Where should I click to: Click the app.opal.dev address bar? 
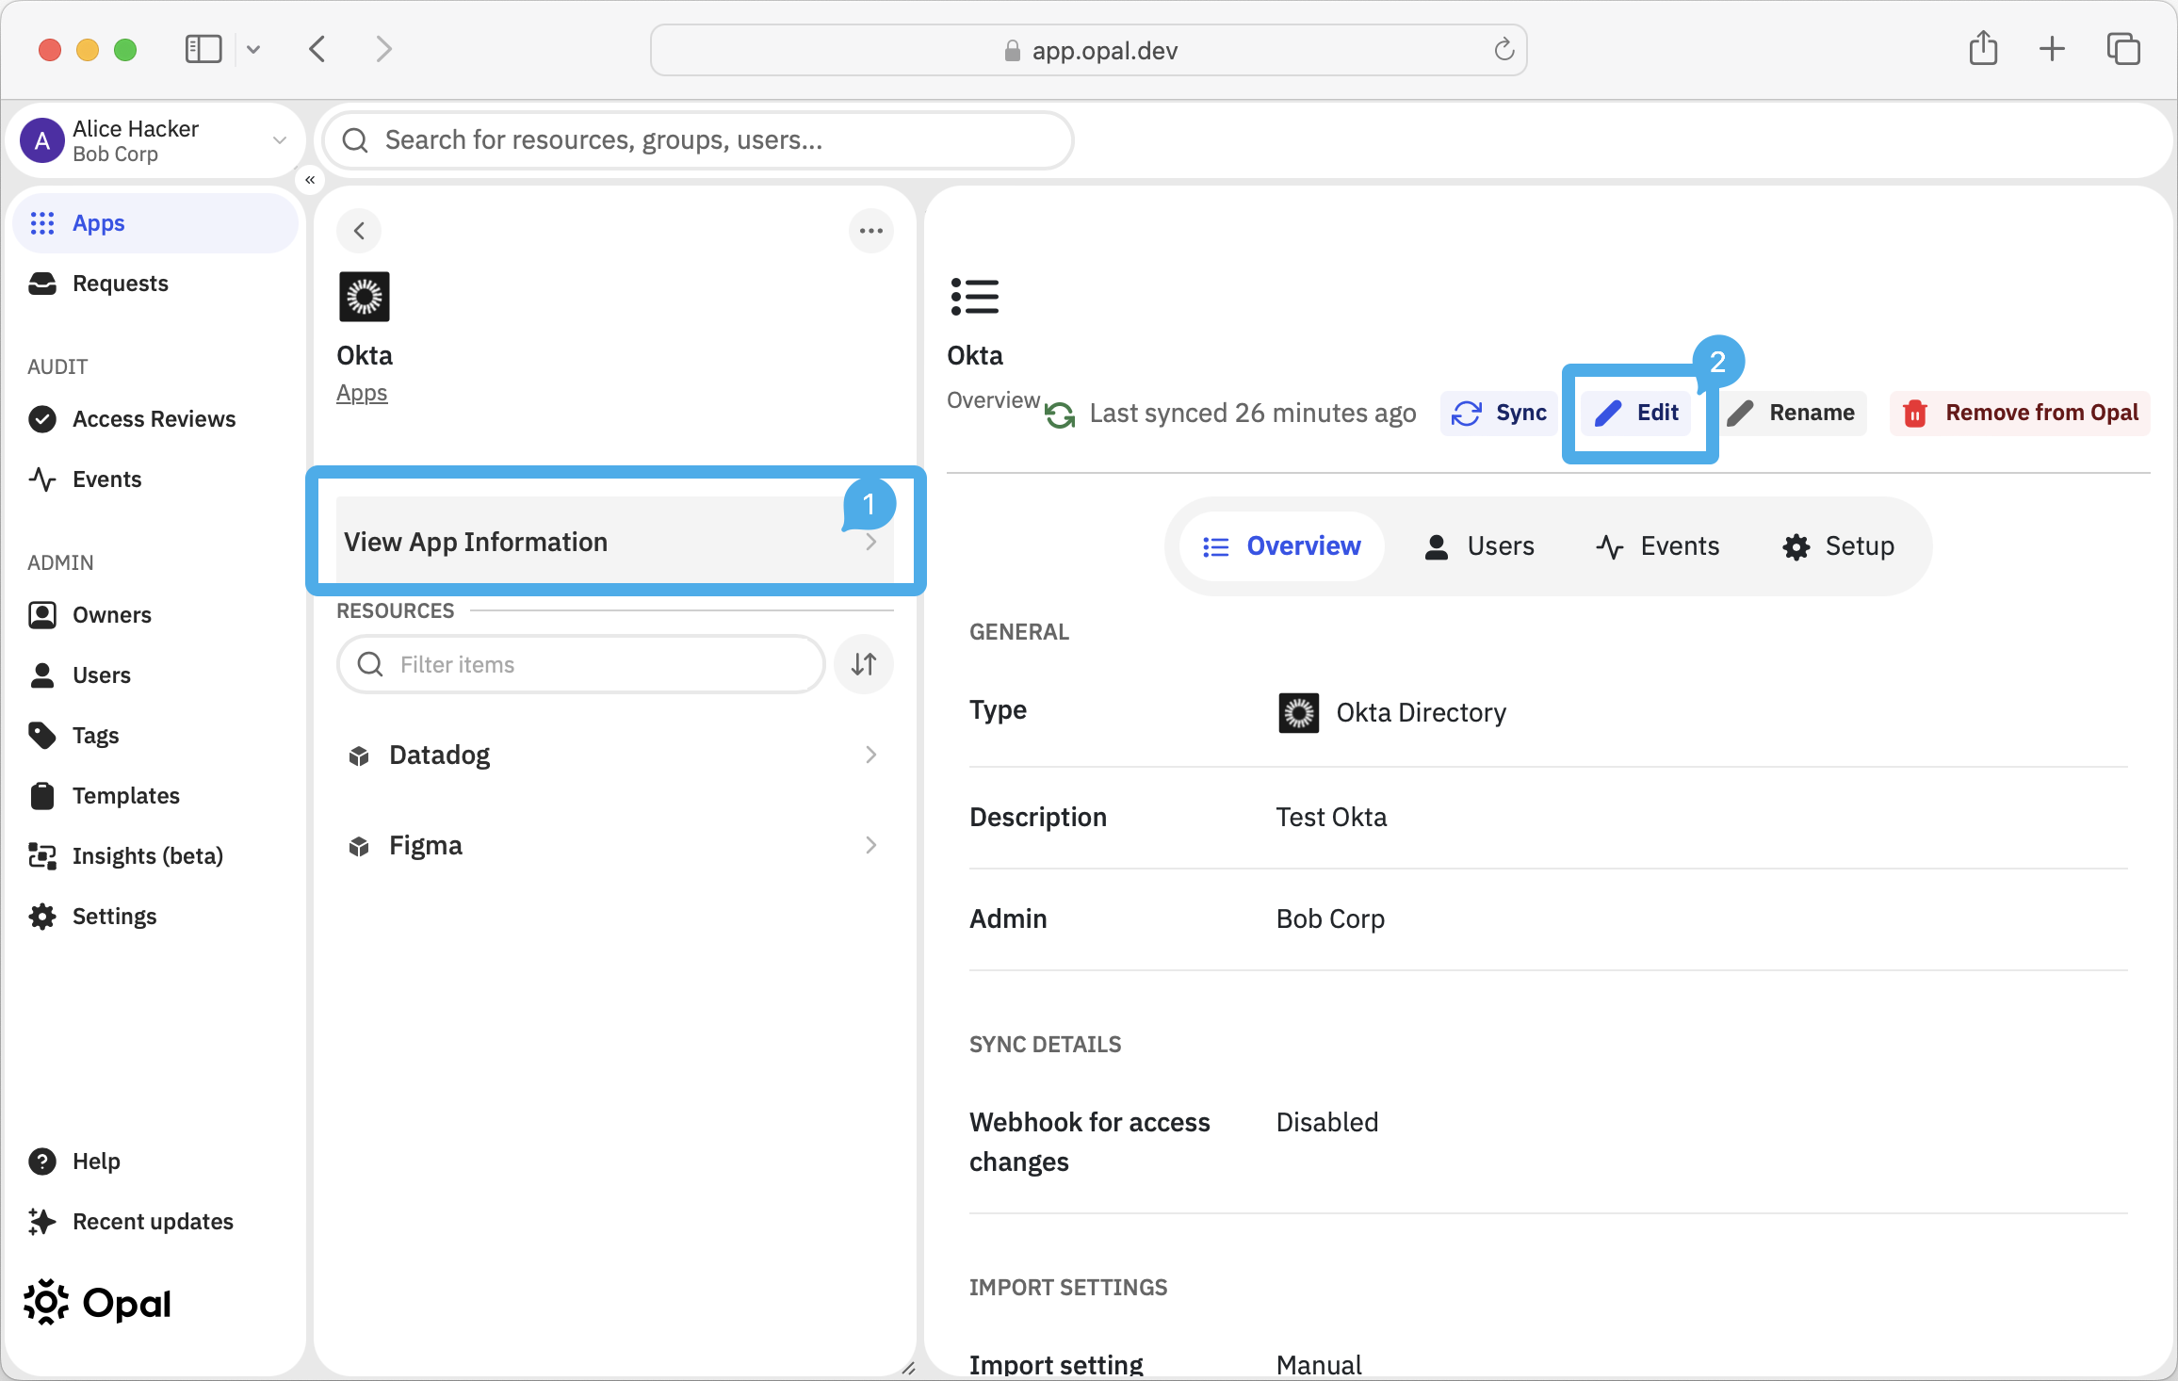(x=1089, y=50)
